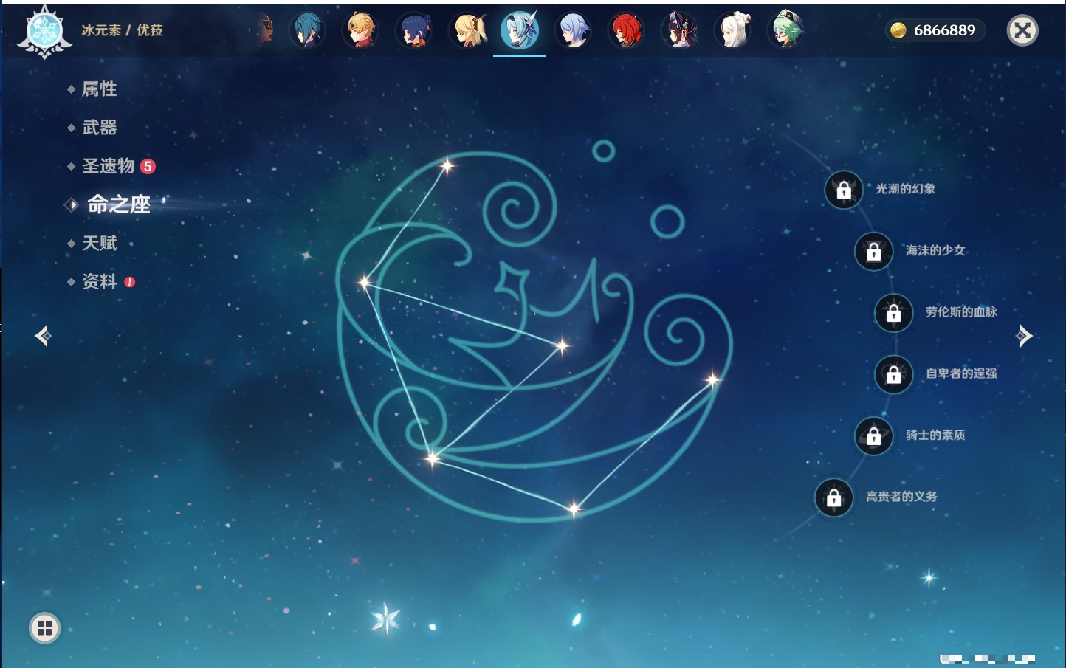
Task: Select the green-haired avatar with glasses
Action: (x=785, y=30)
